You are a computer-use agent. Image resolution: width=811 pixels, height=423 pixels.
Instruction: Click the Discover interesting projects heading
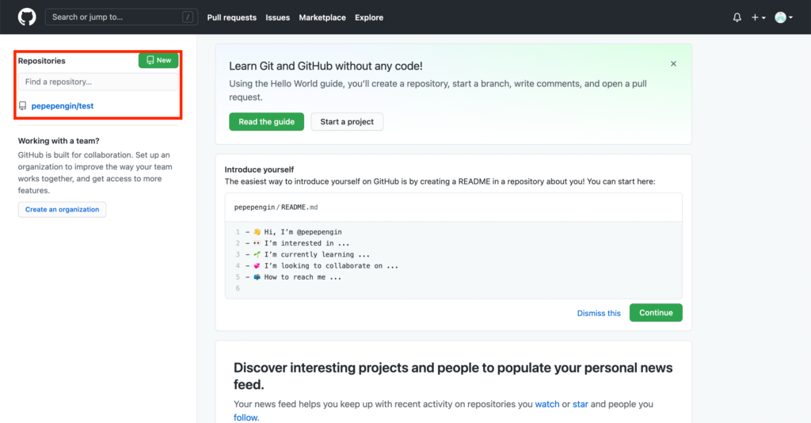453,376
